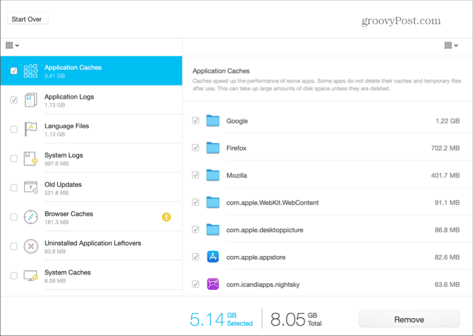
Task: Click the com.apple.WebKit.WebContent folder icon
Action: point(213,203)
